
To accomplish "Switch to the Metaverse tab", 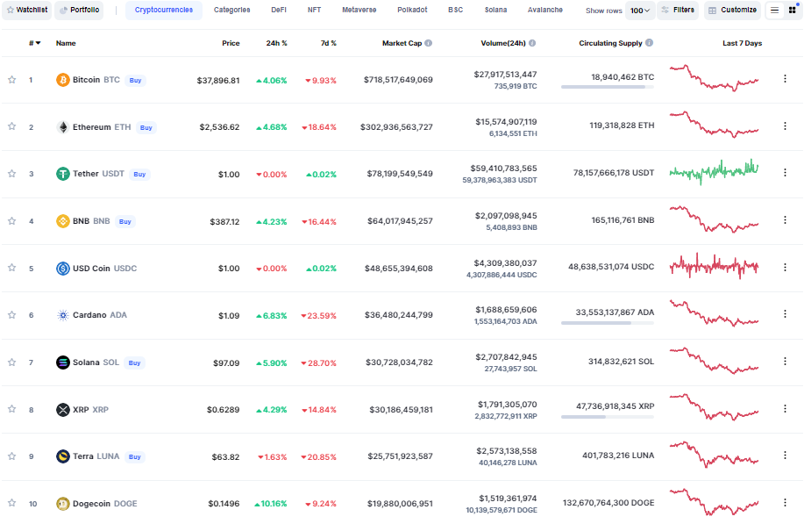I will pyautogui.click(x=359, y=10).
